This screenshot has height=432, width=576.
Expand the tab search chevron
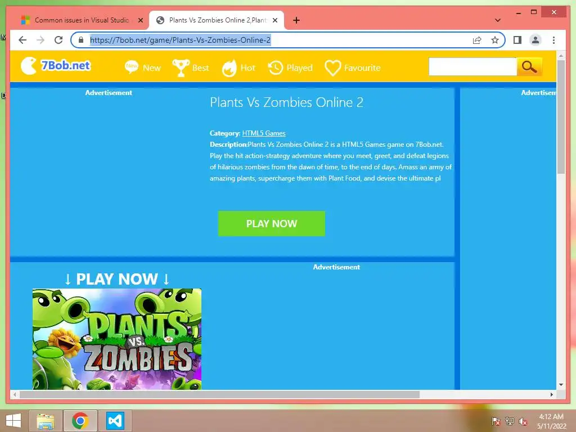(x=498, y=20)
